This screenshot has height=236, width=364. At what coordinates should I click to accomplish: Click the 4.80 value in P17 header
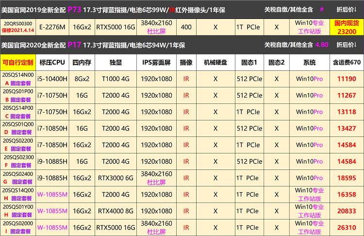click(x=322, y=45)
